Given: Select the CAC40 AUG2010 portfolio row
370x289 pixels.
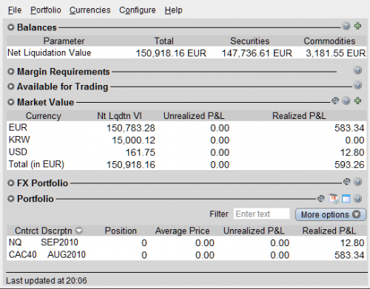Looking at the screenshot, I should (x=186, y=255).
